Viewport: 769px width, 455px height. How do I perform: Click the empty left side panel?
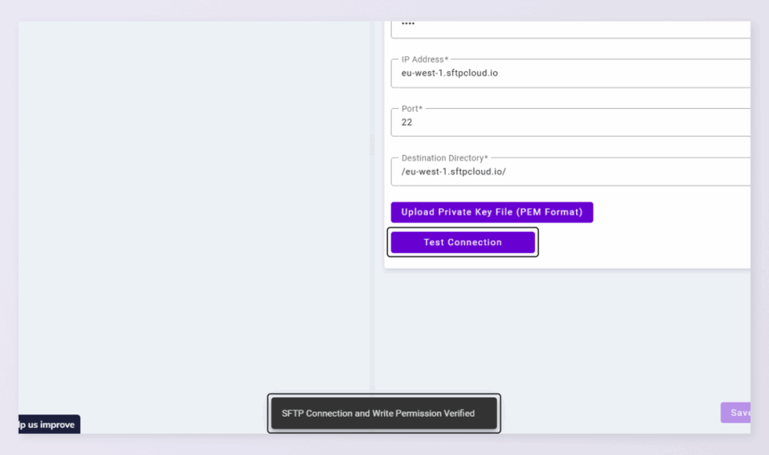[x=194, y=210]
